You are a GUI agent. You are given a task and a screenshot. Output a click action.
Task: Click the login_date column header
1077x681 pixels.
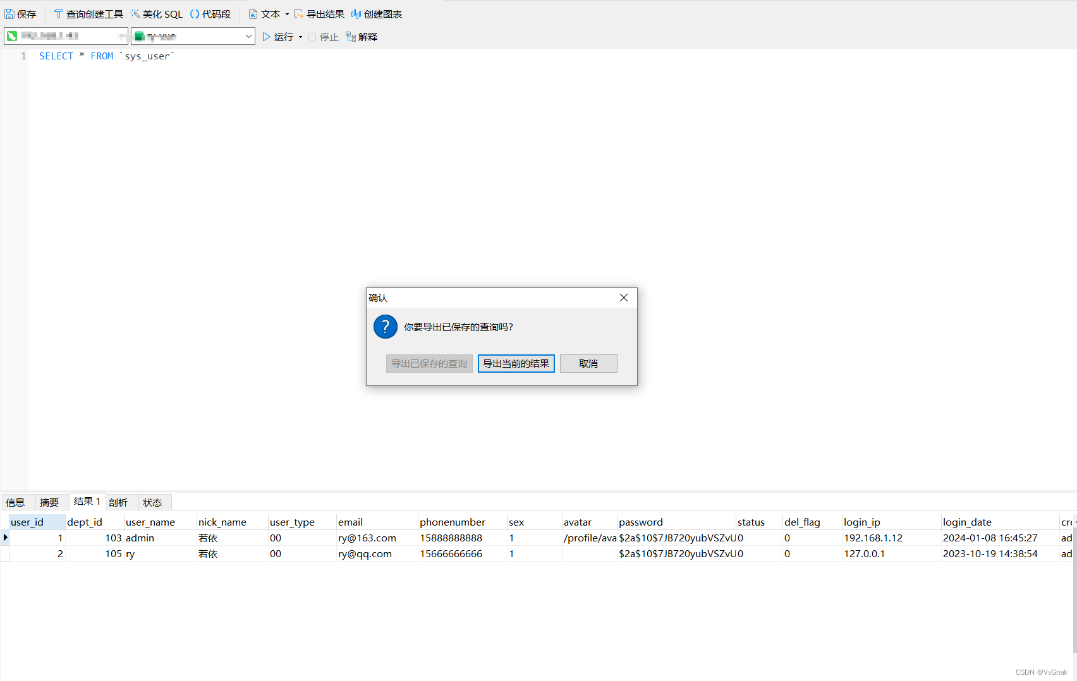click(x=1000, y=522)
